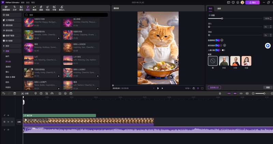Image resolution: width=273 pixels, height=144 pixels.
Task: Click the fullscreen icon in the preview player
Action: [202, 88]
